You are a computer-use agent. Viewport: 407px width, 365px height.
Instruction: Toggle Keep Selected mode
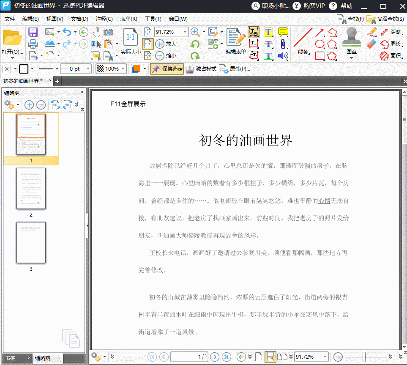click(167, 69)
